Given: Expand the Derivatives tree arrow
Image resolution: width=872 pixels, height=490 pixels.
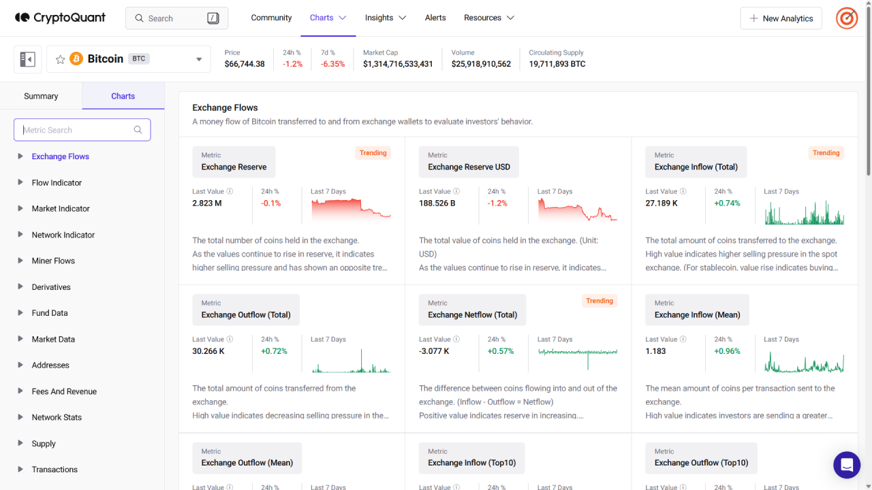Looking at the screenshot, I should [20, 287].
